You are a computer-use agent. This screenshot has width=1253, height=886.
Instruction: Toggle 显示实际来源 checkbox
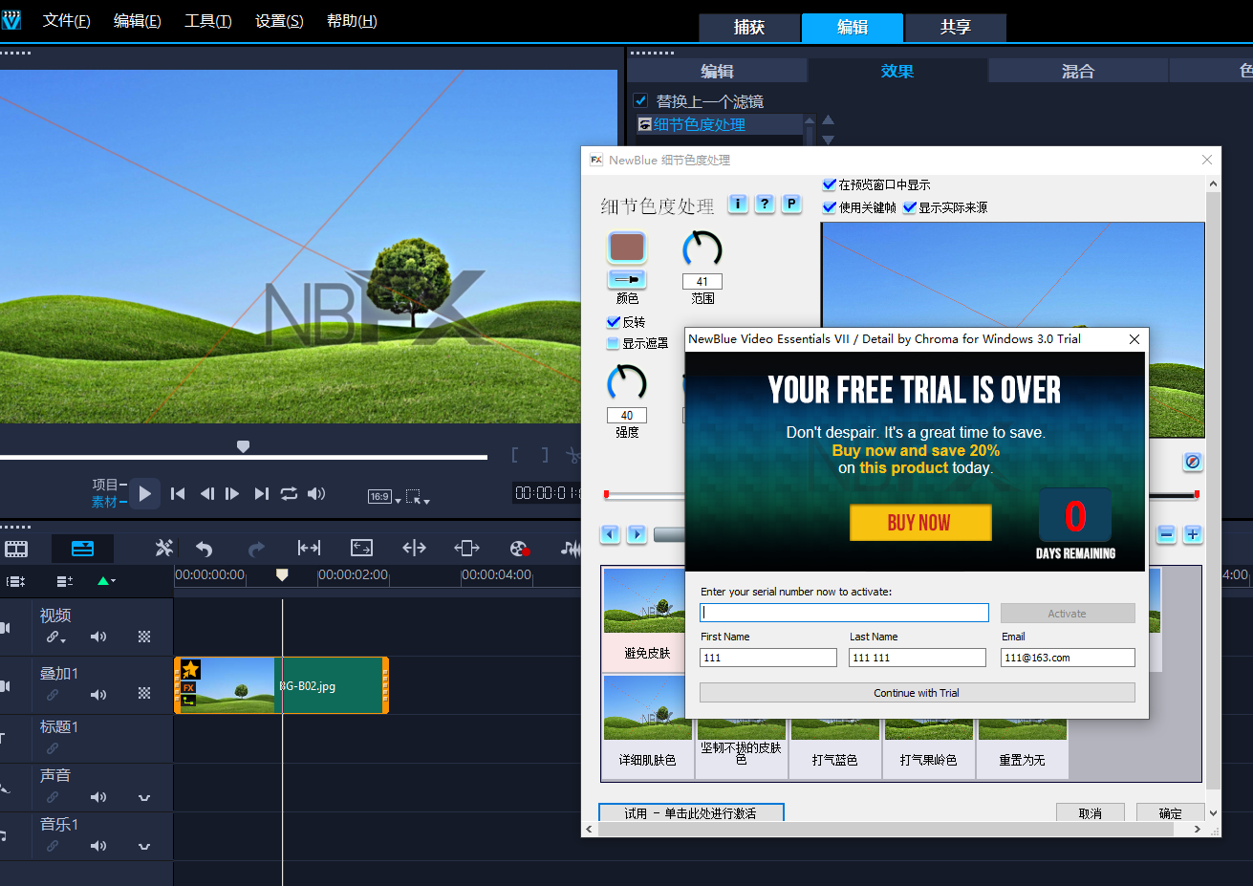point(910,207)
